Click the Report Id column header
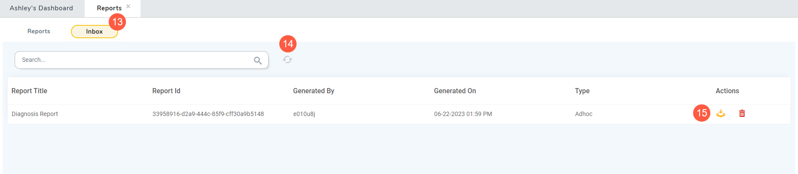The image size is (798, 174). pos(166,91)
